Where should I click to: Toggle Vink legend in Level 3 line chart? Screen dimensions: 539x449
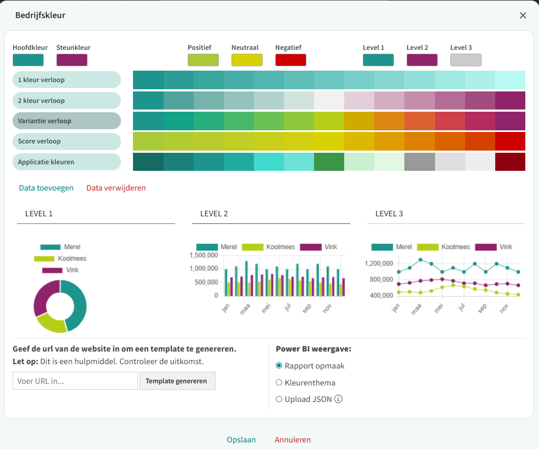point(494,247)
